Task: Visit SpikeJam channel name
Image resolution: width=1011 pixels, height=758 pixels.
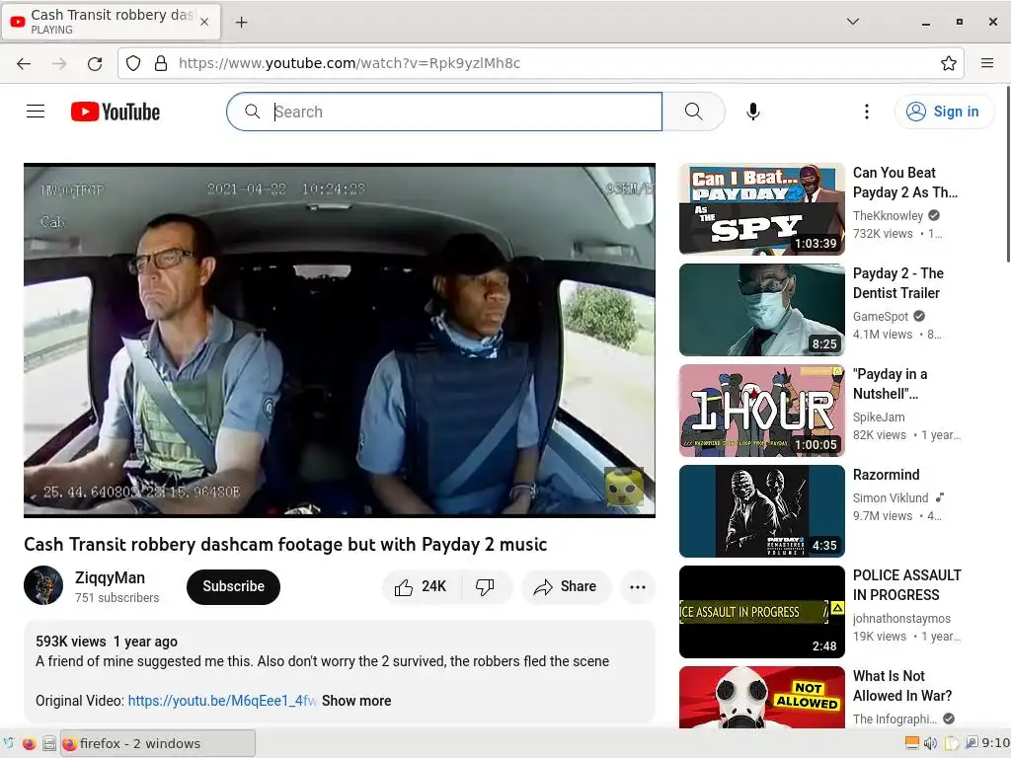Action: point(879,417)
